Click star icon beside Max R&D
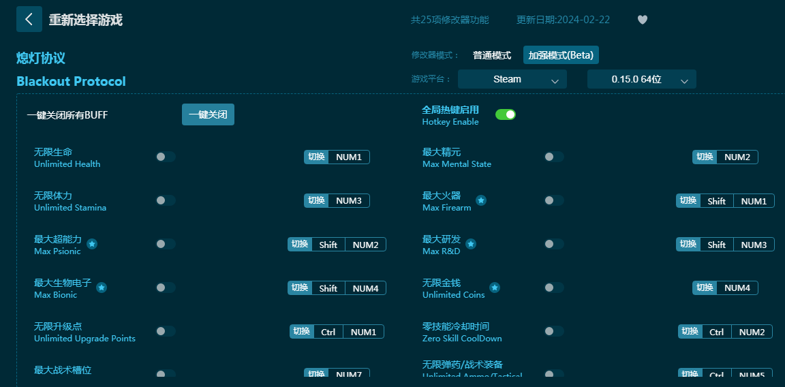Image resolution: width=785 pixels, height=387 pixels. tap(471, 244)
